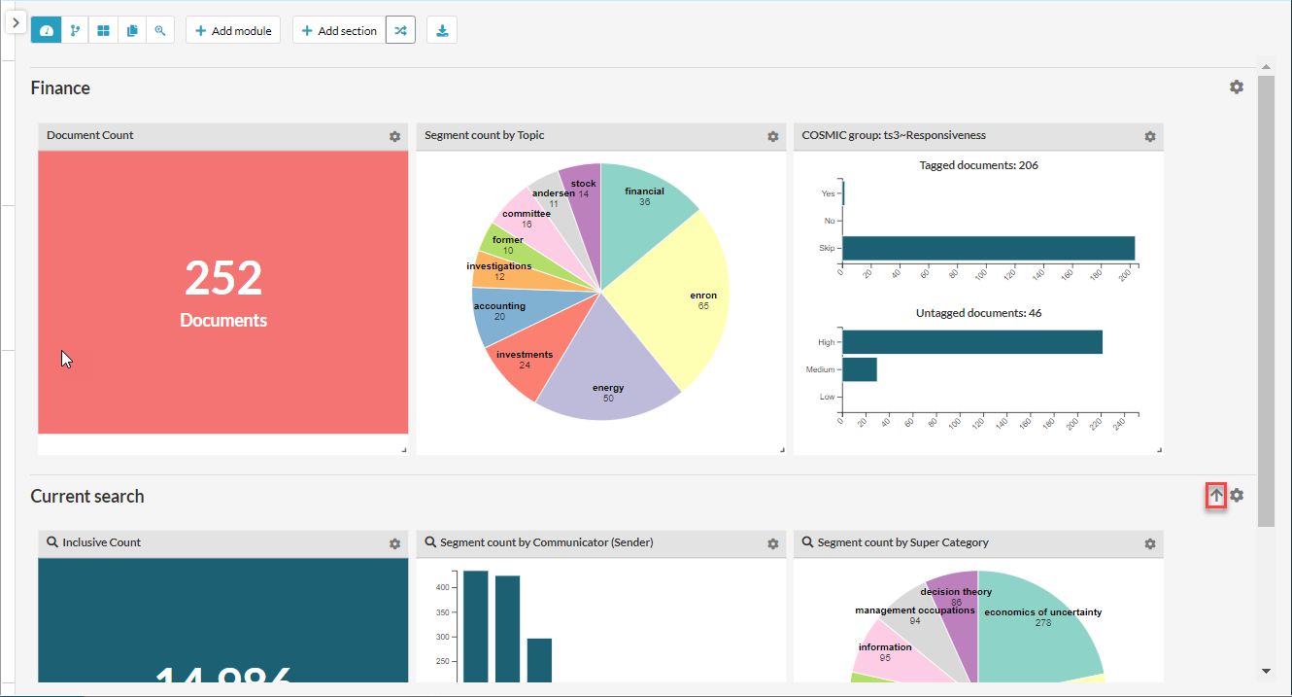Click the Finance section heading
Screen dimensions: 1292x697
point(60,88)
